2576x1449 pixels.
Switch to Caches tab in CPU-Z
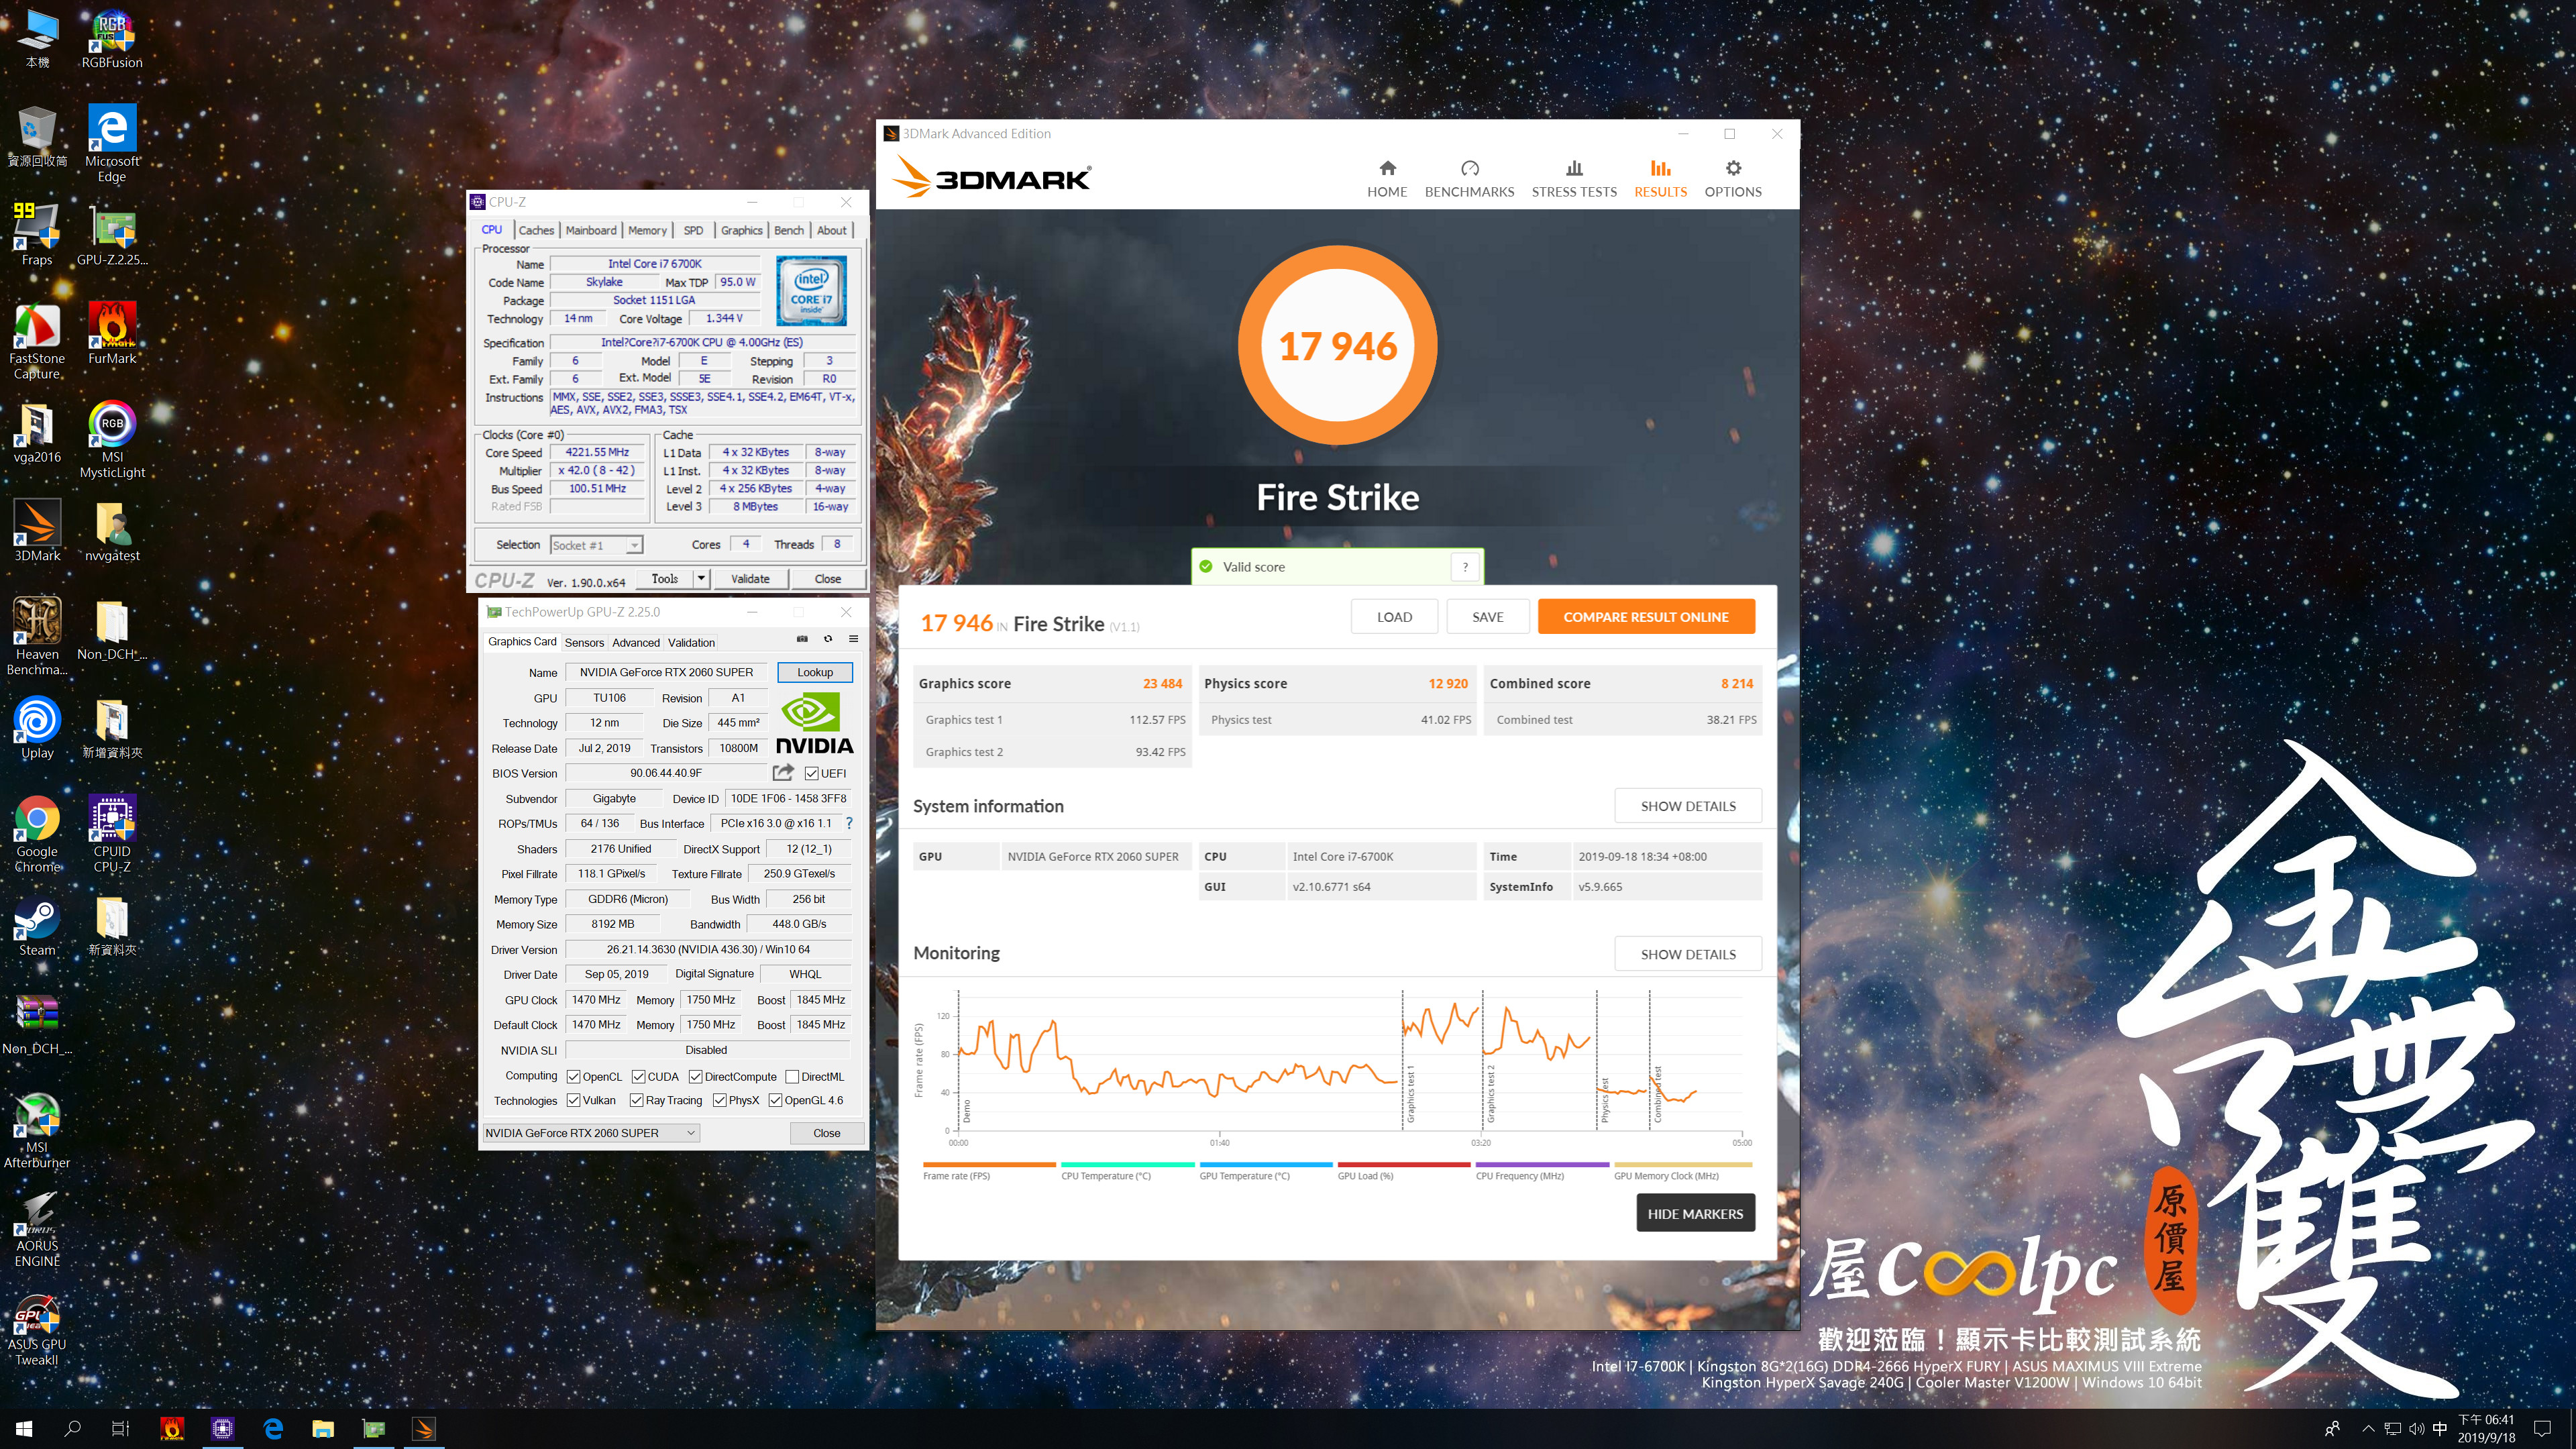(x=536, y=230)
